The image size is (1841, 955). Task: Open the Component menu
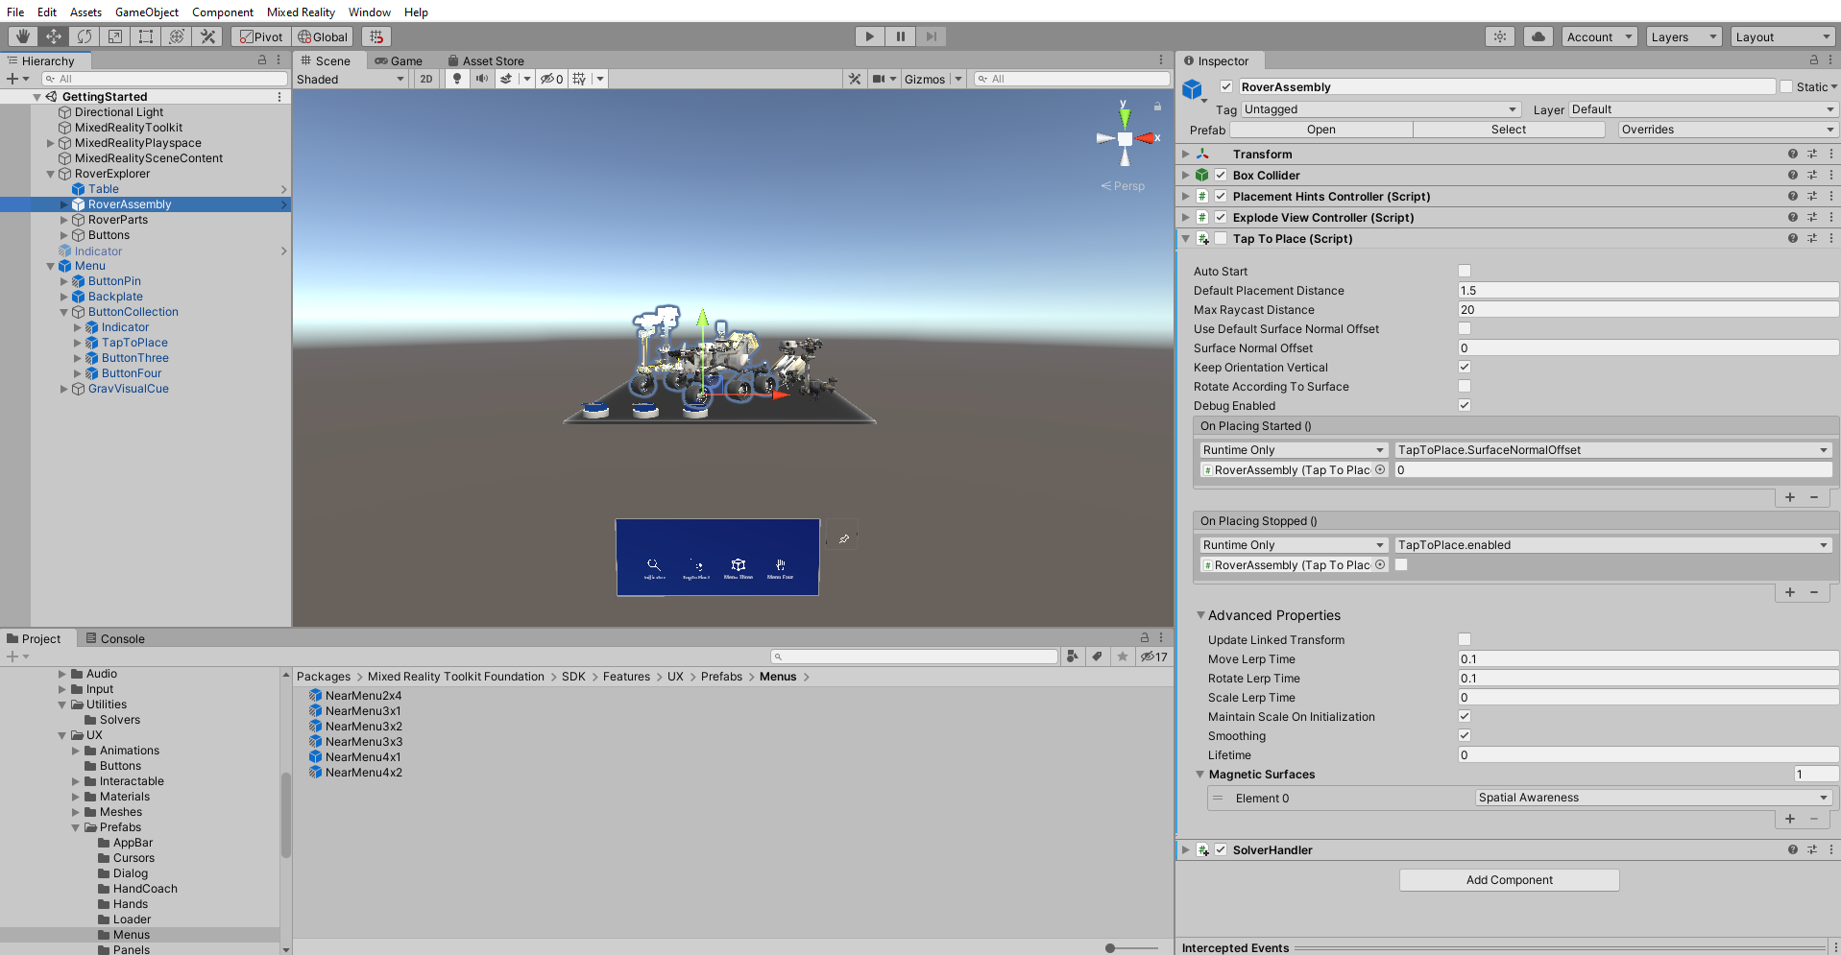[223, 12]
